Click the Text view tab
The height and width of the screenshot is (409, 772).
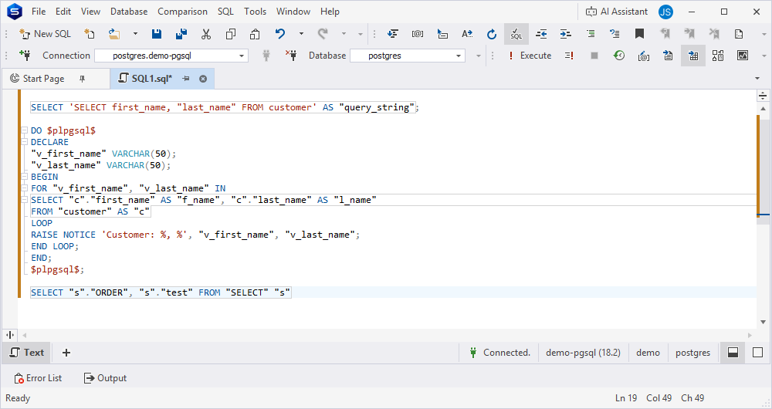click(x=27, y=353)
